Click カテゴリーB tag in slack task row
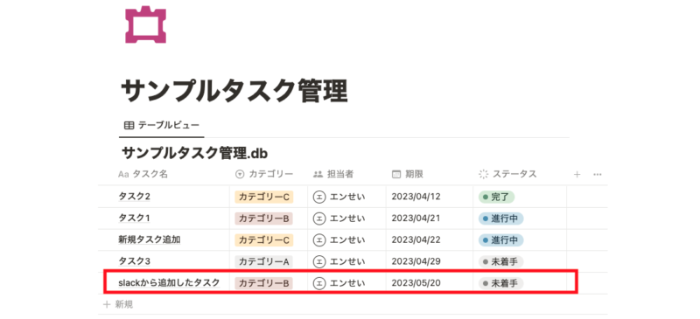This screenshot has width=700, height=319. point(264,282)
